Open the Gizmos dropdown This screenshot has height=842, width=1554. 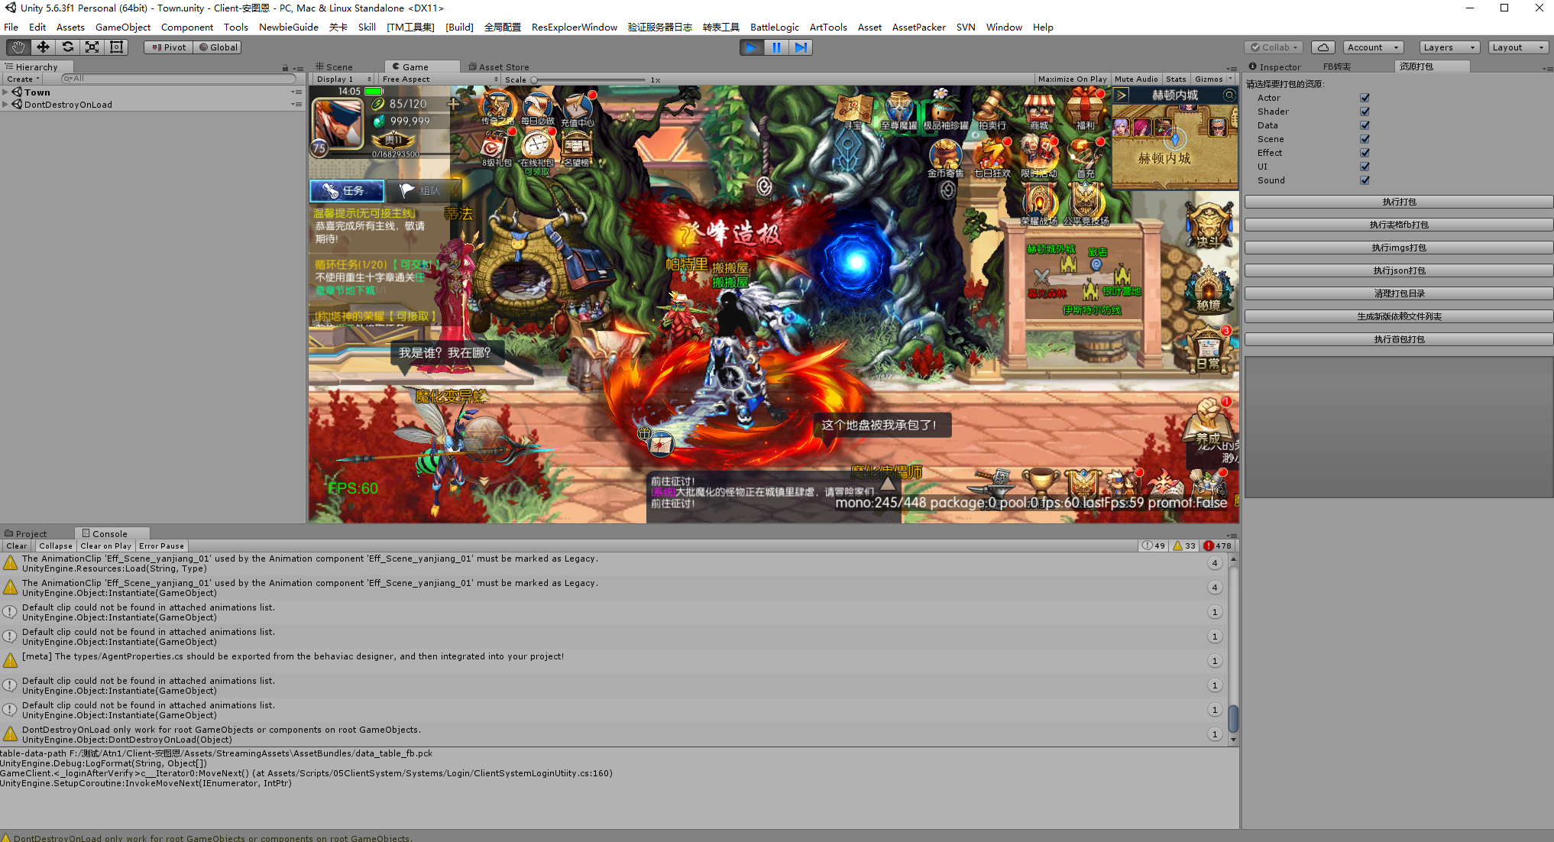[1212, 79]
